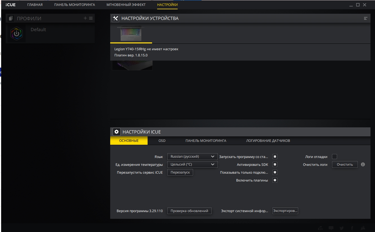Click the 'Очистить логи' label
Screen dimensions: 375x232
[x=315, y=164]
